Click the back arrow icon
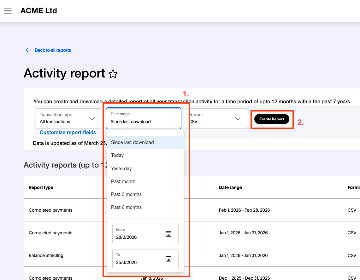Image resolution: width=360 pixels, height=280 pixels. (x=28, y=50)
